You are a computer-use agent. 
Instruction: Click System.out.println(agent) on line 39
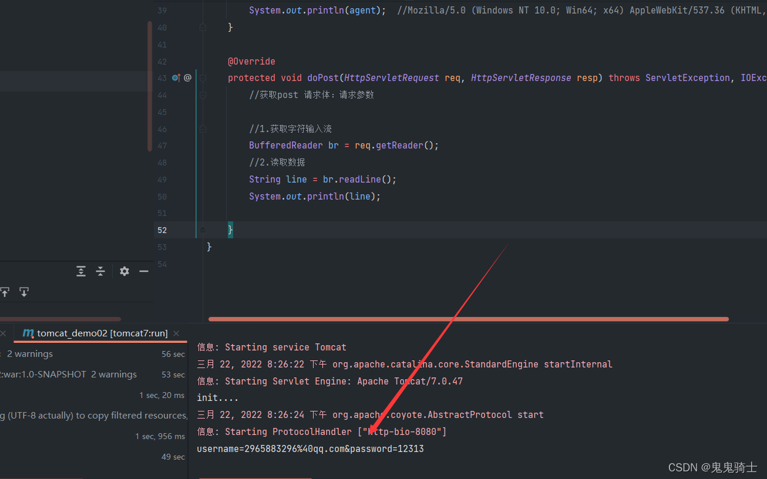(318, 11)
